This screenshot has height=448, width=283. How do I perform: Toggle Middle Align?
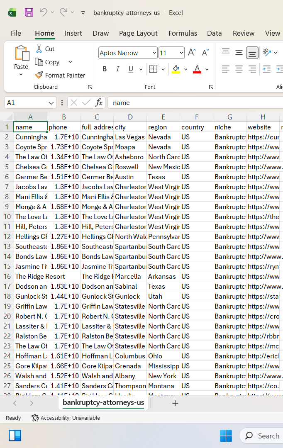point(239,53)
